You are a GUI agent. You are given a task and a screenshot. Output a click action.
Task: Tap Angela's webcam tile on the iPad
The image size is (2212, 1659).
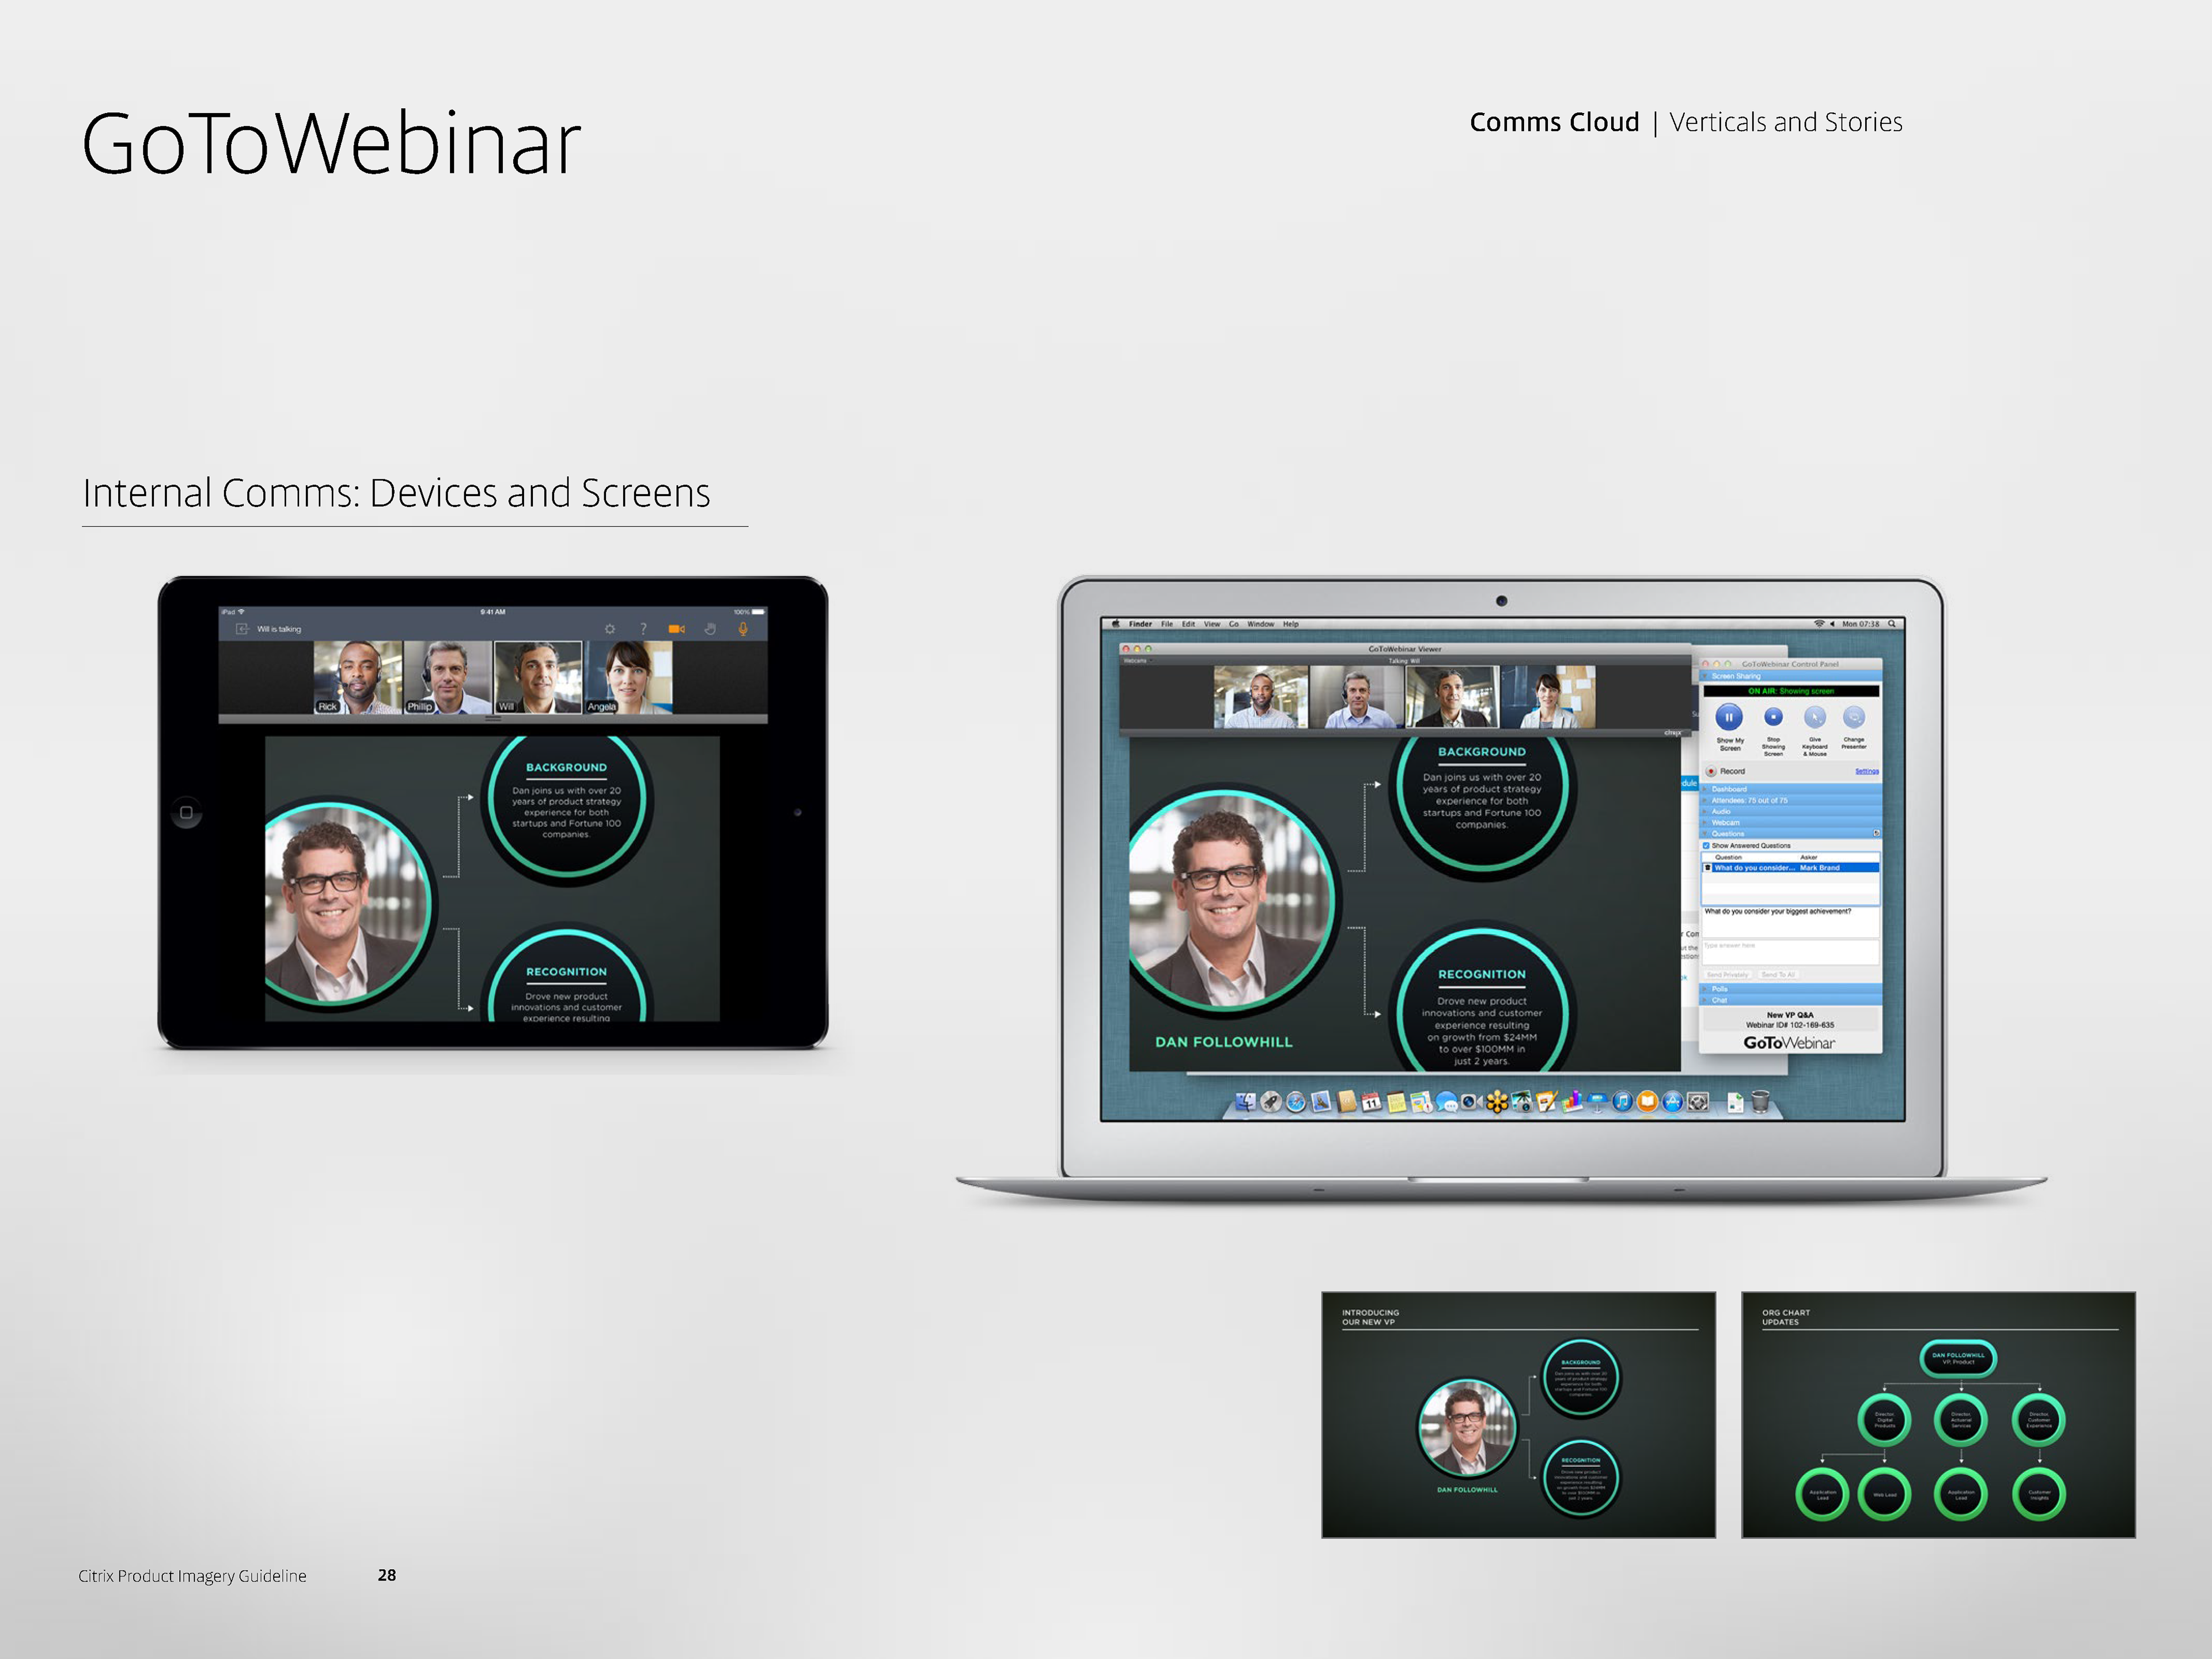(x=628, y=677)
